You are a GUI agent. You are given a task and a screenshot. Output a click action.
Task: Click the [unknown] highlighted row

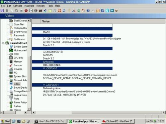point(72,62)
